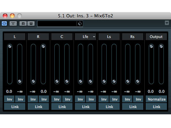Click R channel -∞ level value

click(32, 91)
